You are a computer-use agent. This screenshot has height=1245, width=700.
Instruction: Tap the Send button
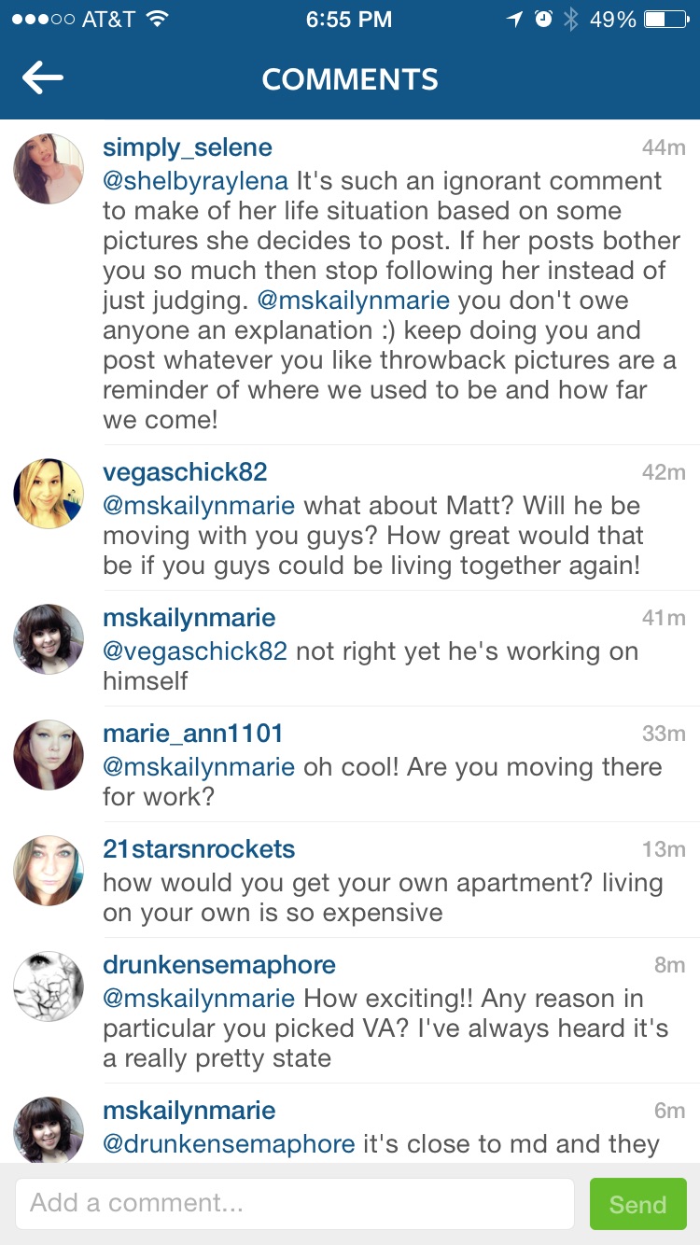coord(637,1204)
